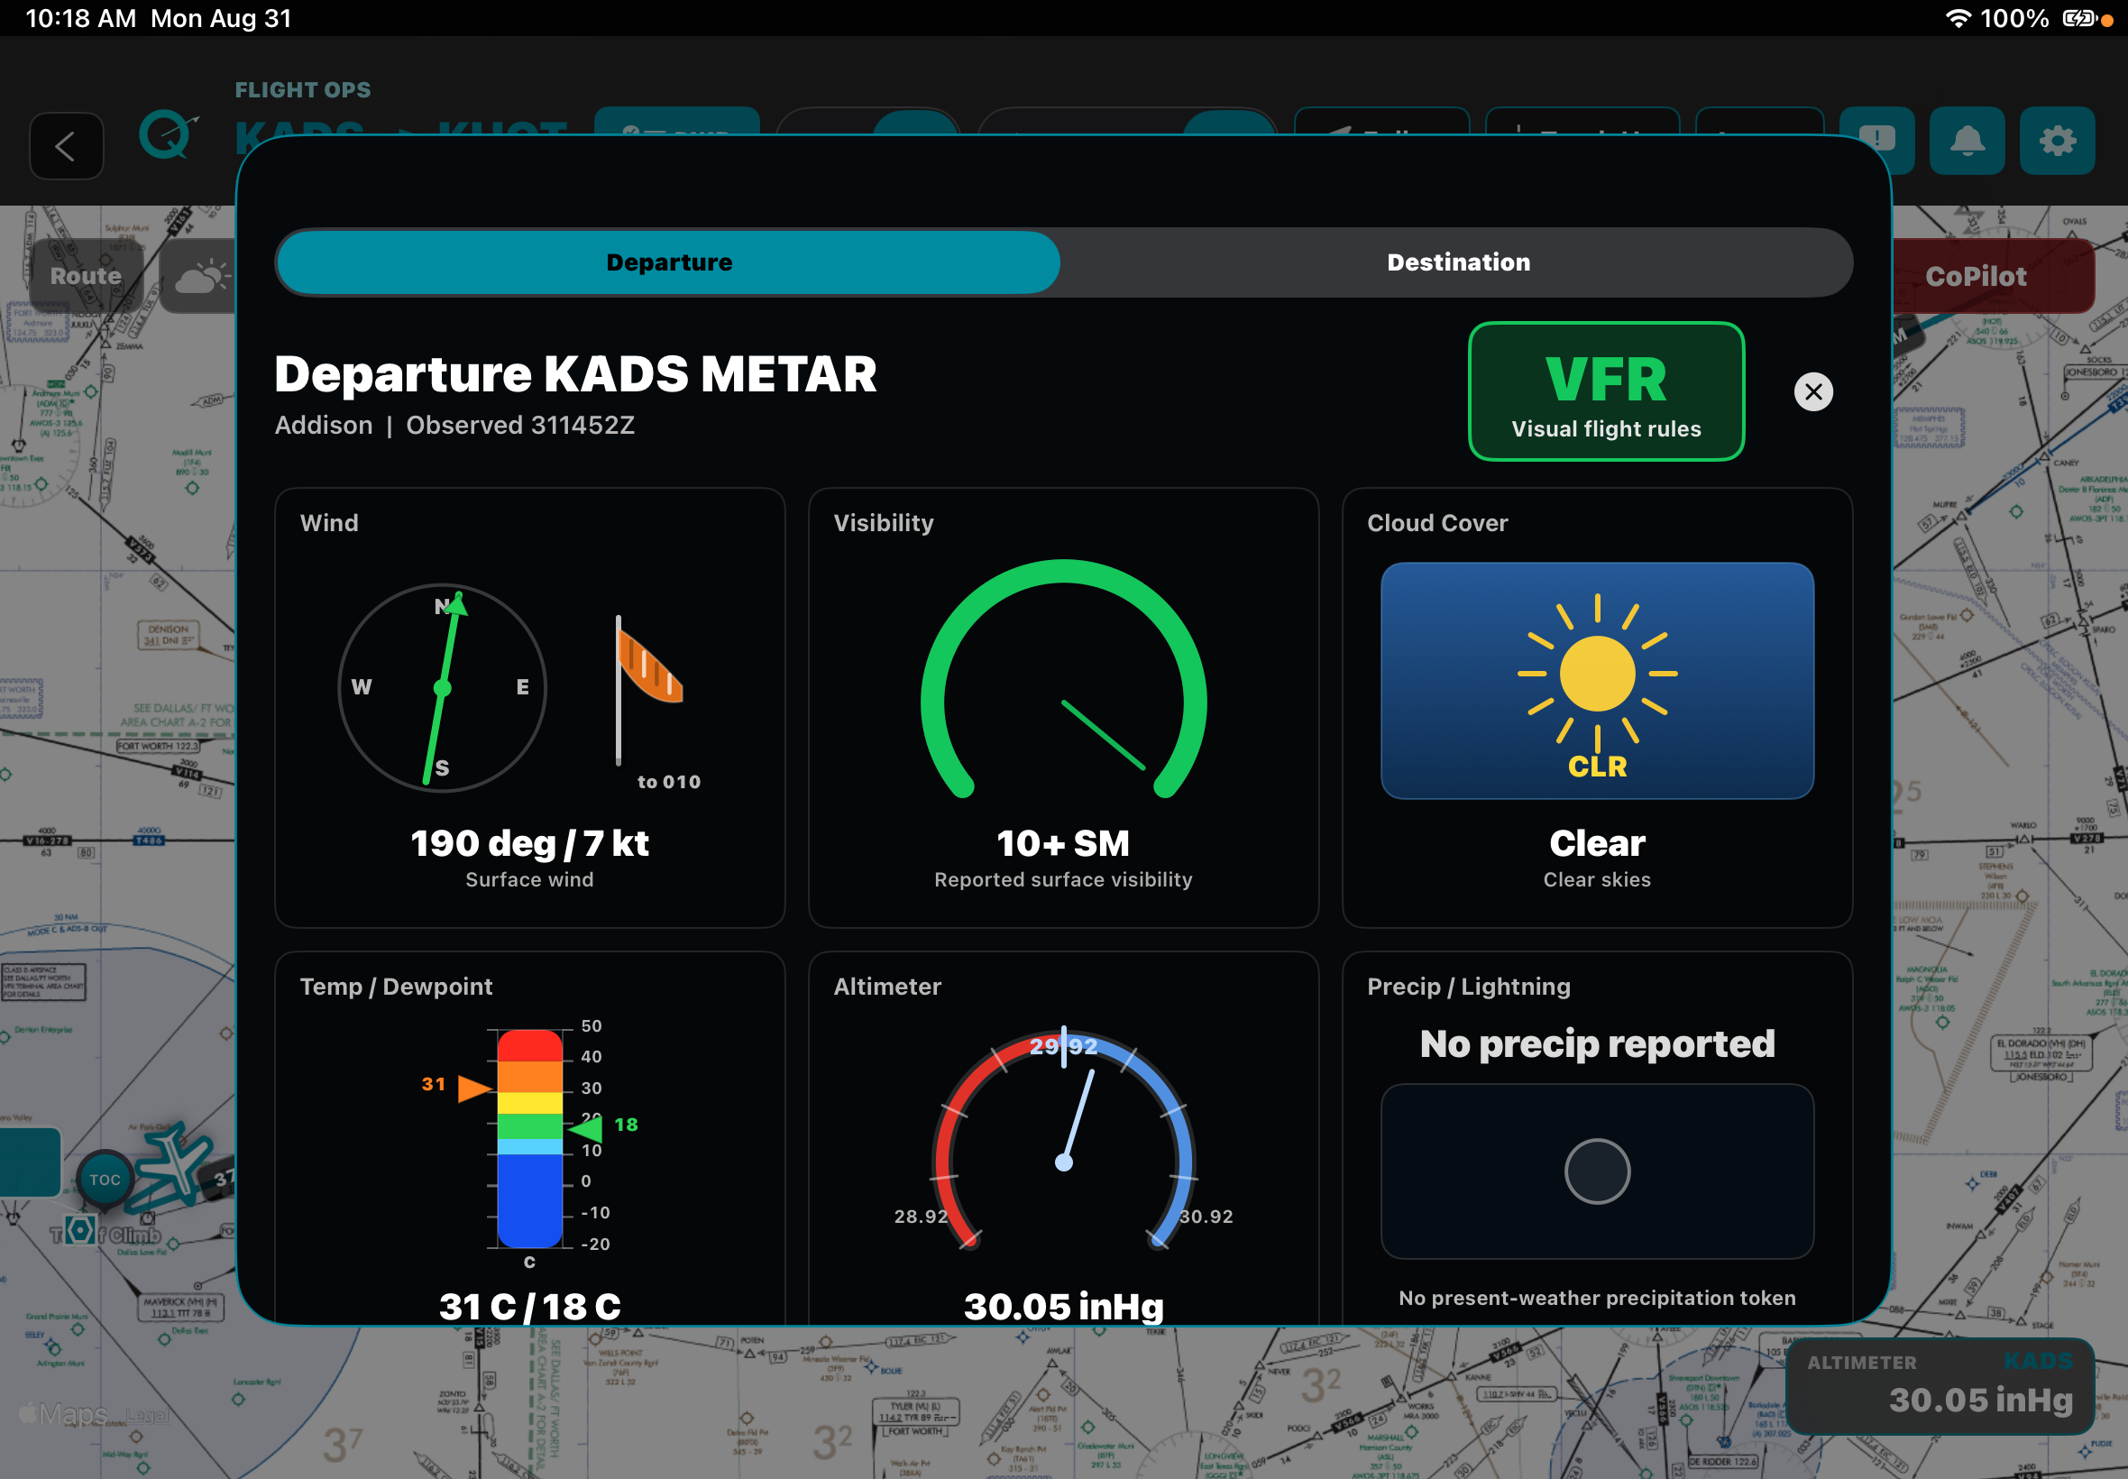The width and height of the screenshot is (2128, 1479).
Task: Click the altimeter gauge dial
Action: (1063, 1142)
